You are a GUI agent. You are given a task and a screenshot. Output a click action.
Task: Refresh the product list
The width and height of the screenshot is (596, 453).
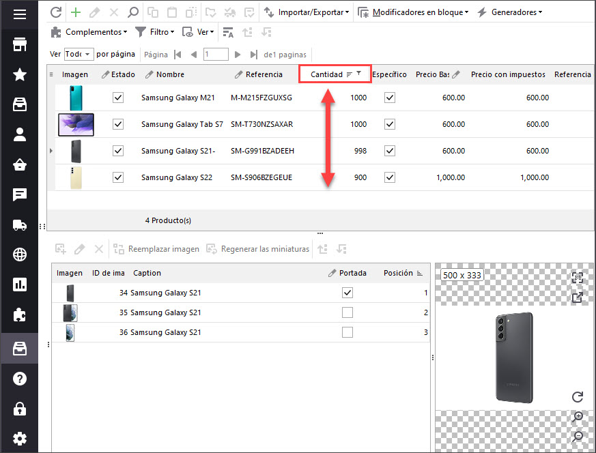tap(56, 12)
